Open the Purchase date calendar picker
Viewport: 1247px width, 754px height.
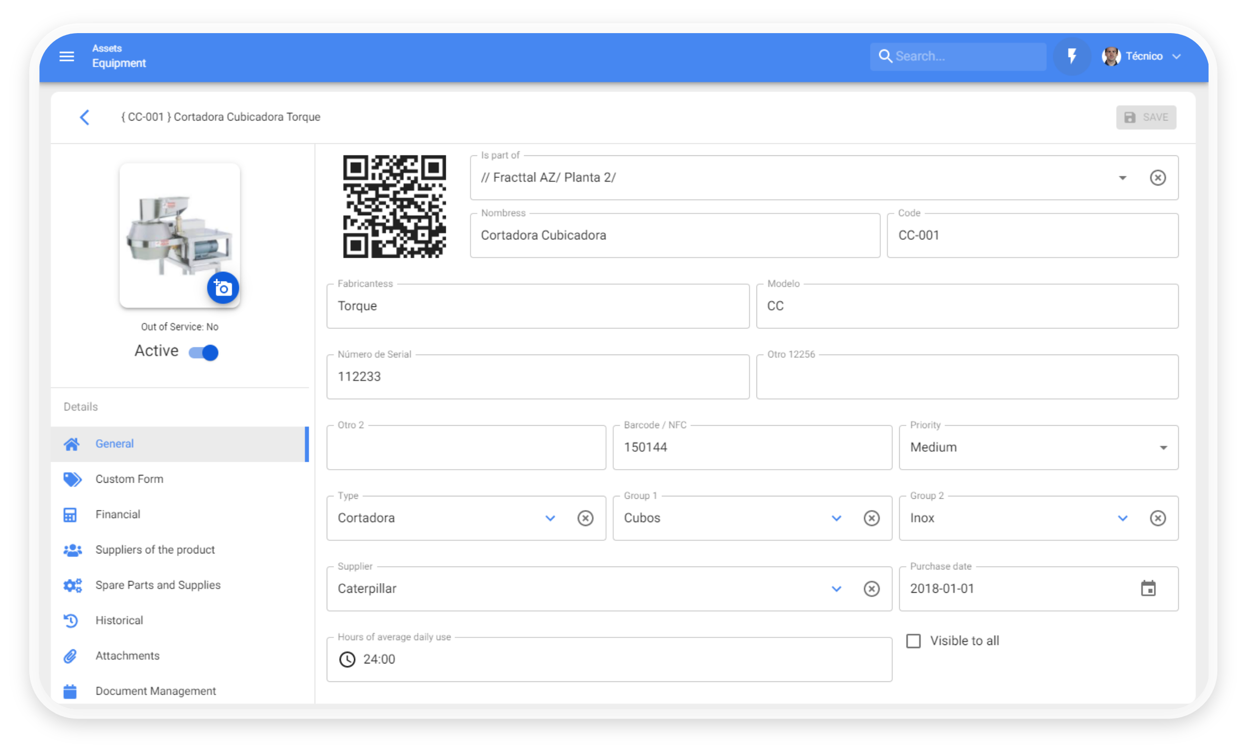(x=1148, y=588)
